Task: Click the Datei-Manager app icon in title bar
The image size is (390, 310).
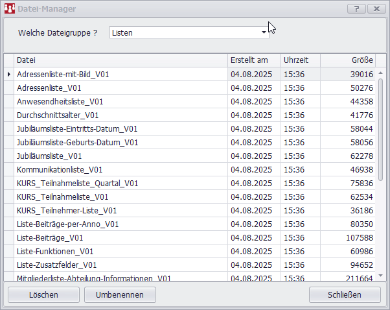Action: [x=10, y=9]
